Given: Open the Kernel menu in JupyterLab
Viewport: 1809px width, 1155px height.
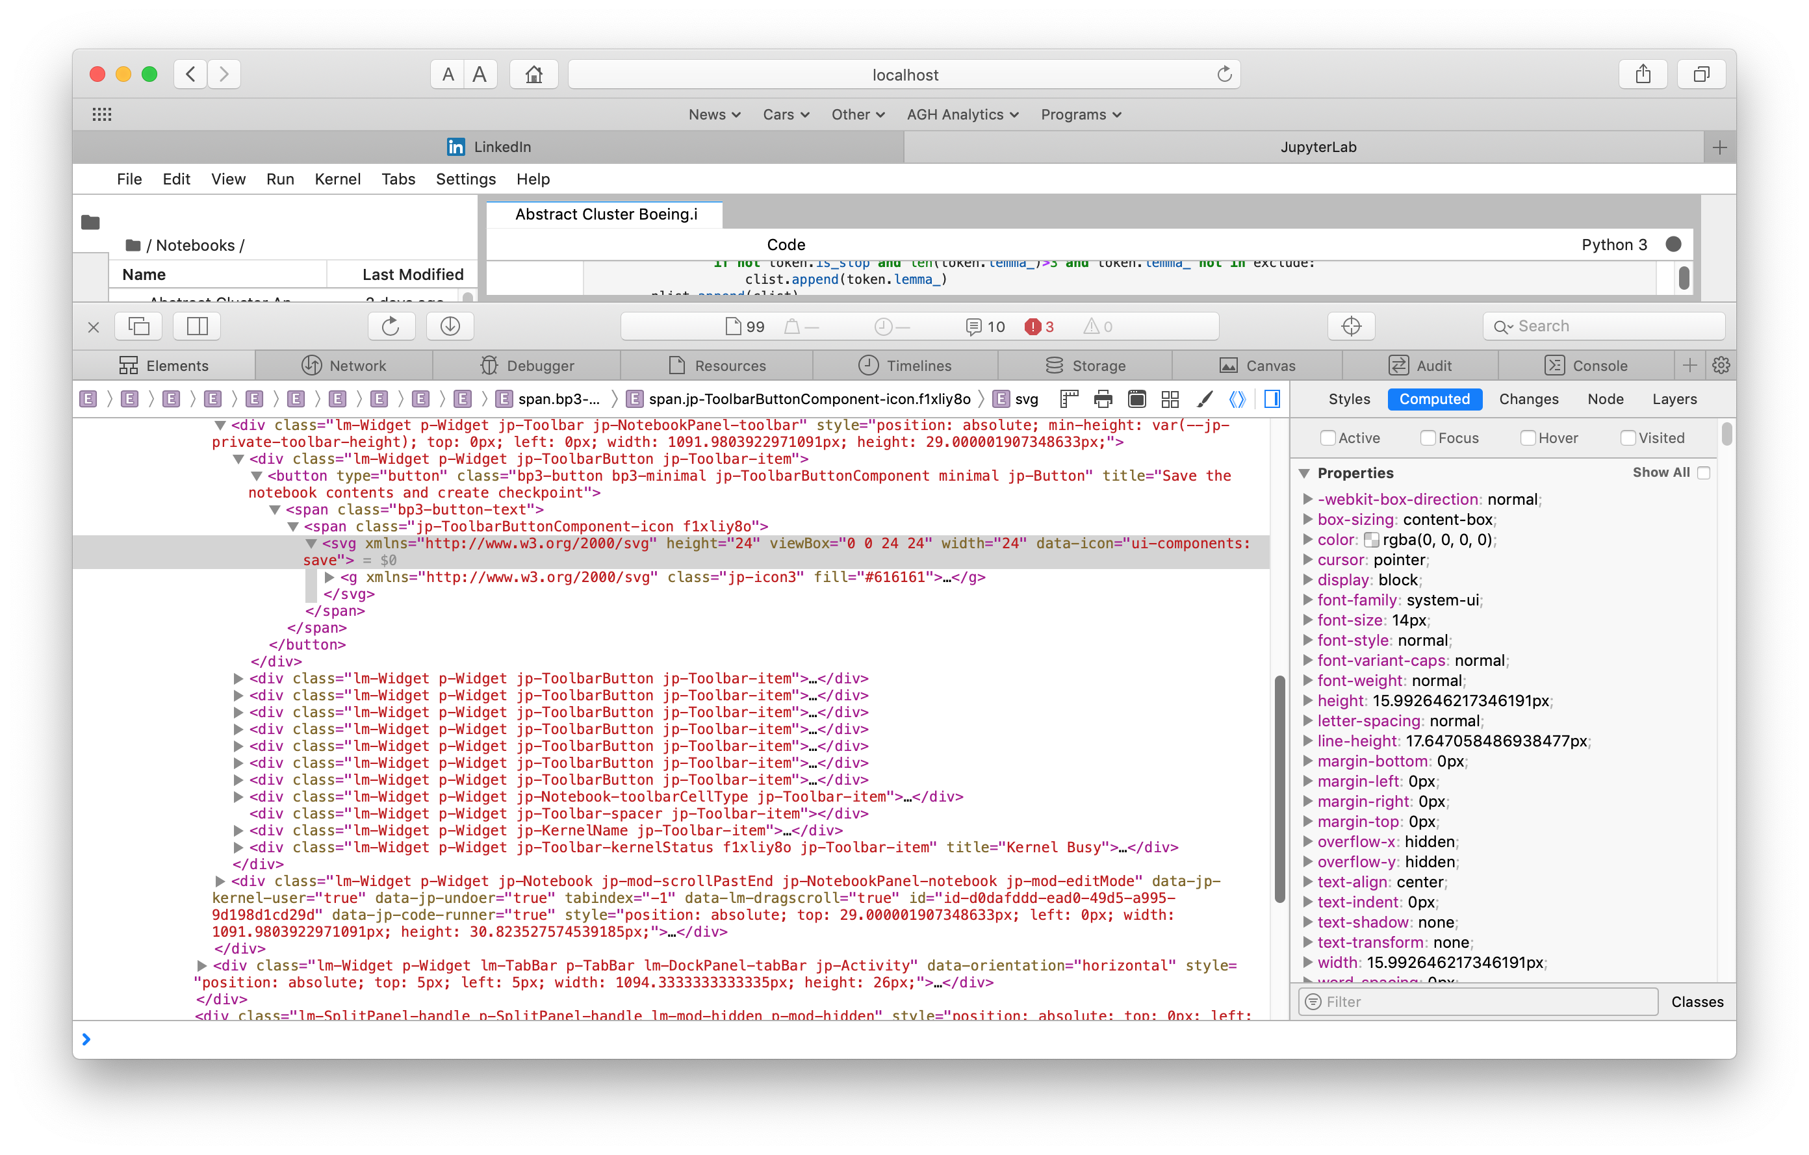Looking at the screenshot, I should 337,179.
